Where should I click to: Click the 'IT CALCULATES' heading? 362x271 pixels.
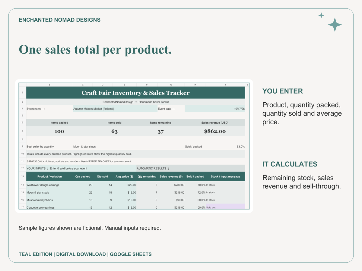point(290,164)
